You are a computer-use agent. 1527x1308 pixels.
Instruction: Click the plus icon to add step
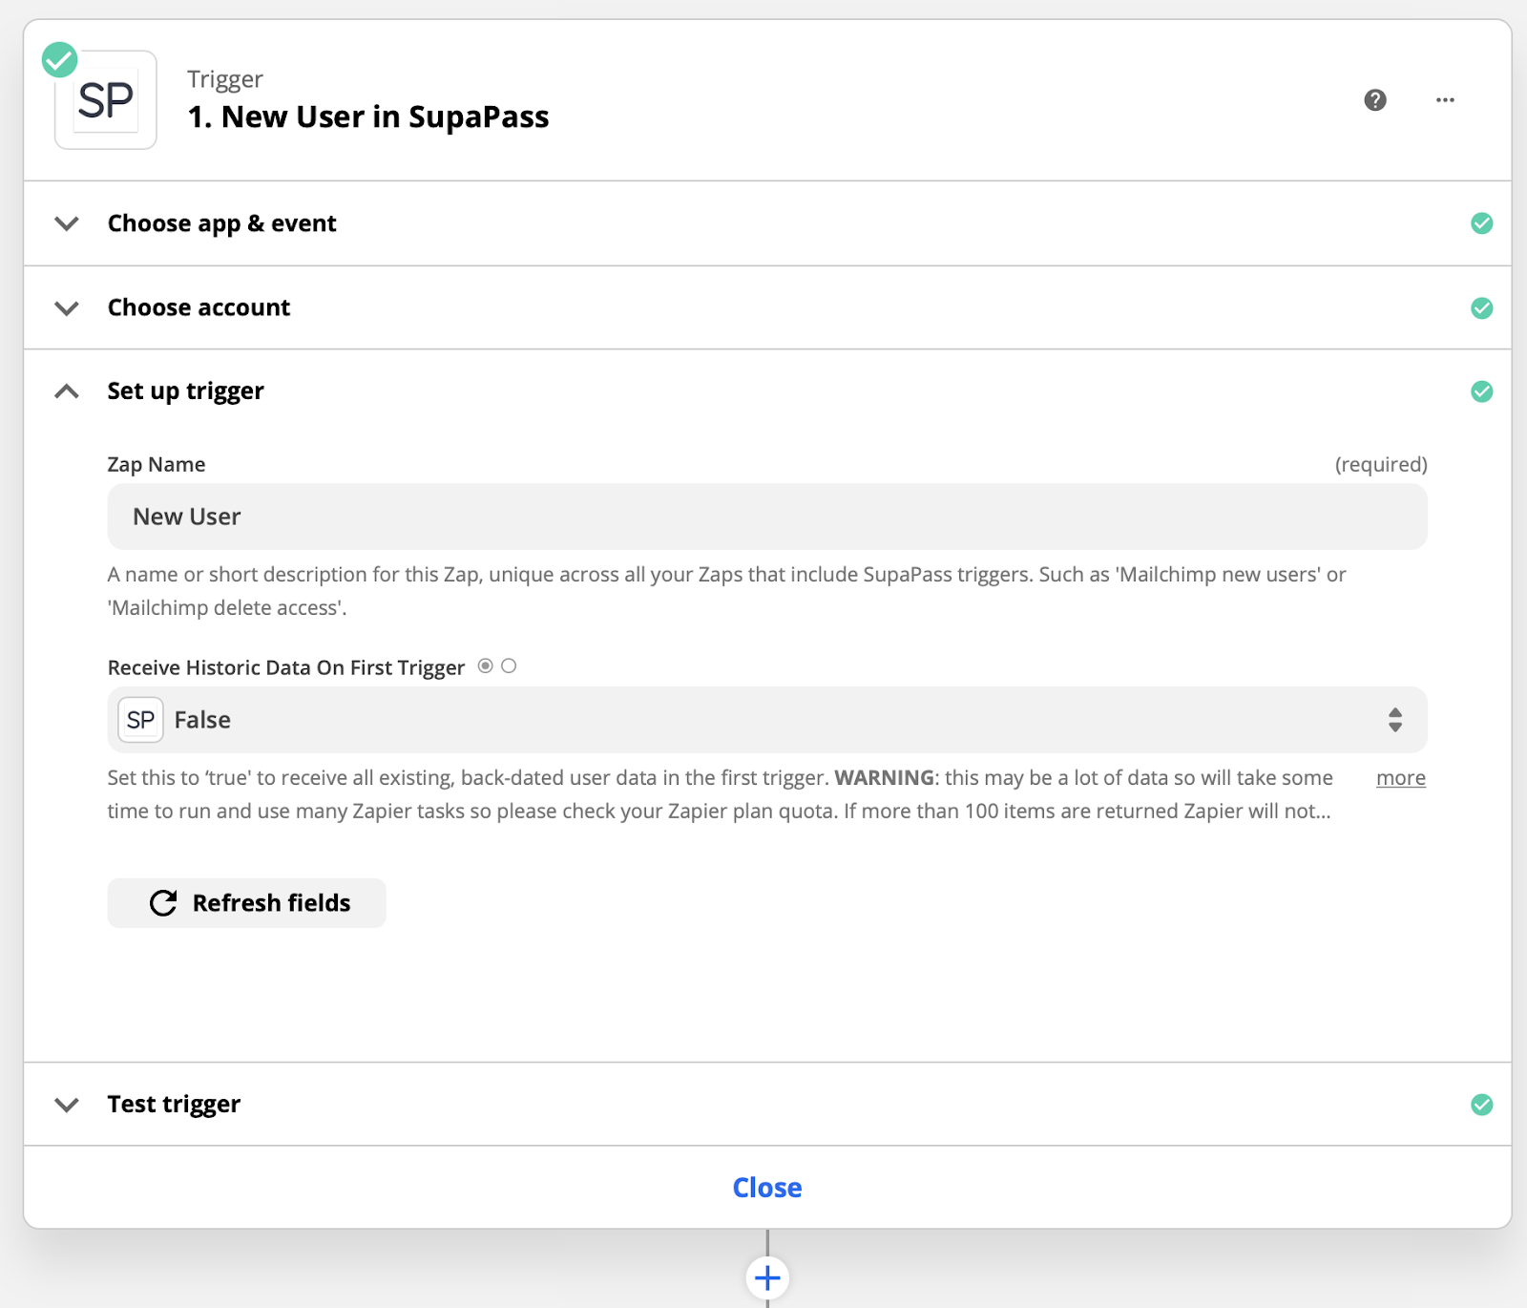pos(767,1277)
